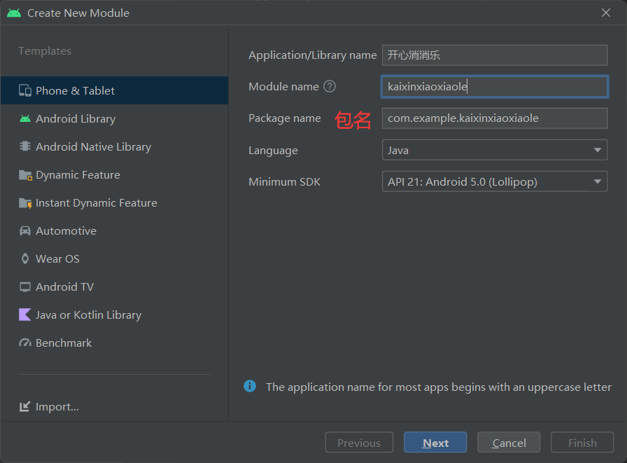The image size is (627, 463).
Task: Open the Import... option
Action: click(49, 407)
